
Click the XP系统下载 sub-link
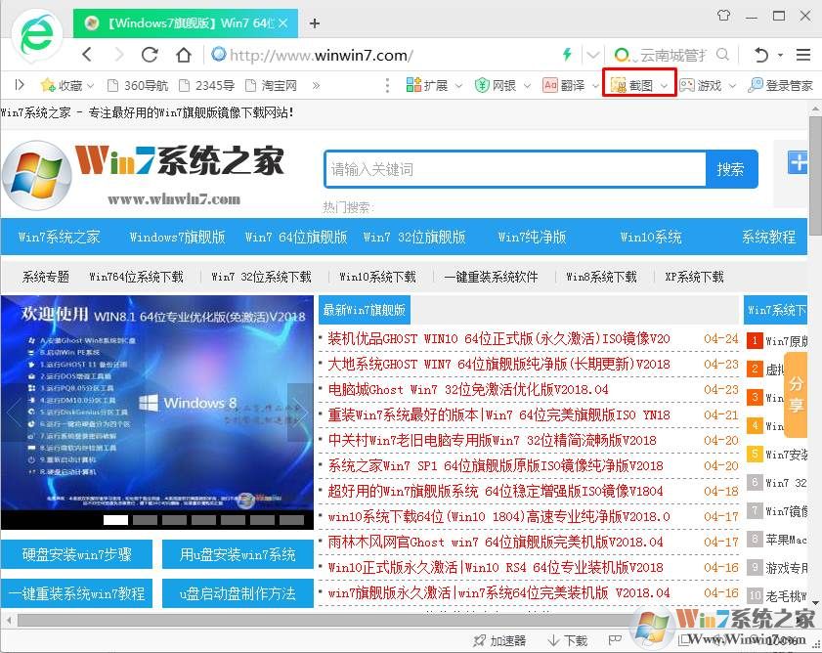pos(694,277)
